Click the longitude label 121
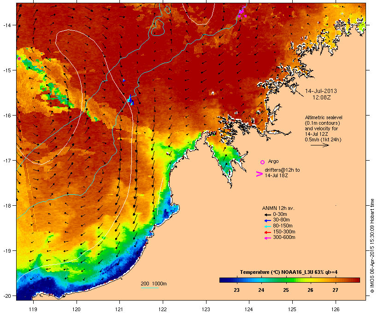 coord(119,309)
